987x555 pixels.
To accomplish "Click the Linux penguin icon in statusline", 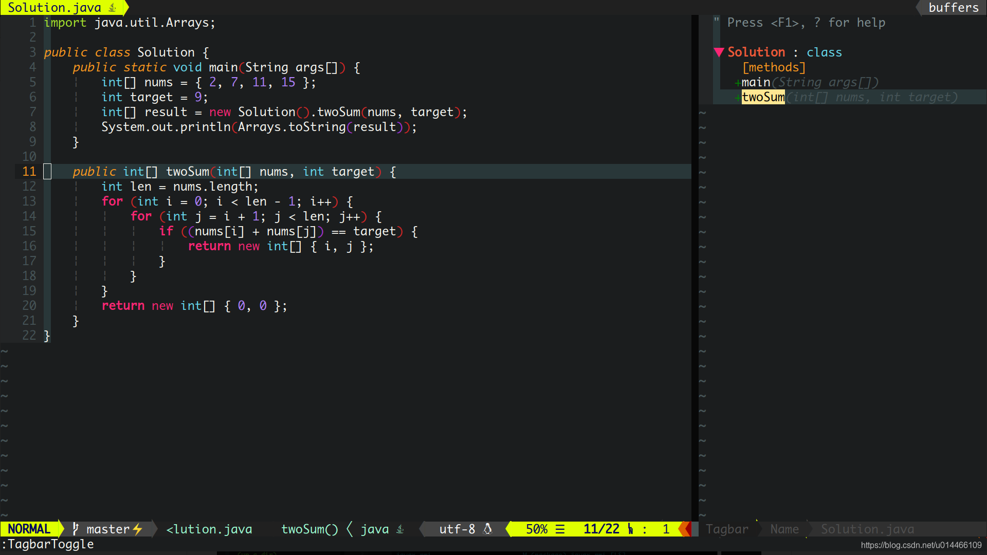I will point(488,529).
